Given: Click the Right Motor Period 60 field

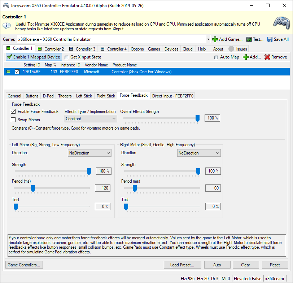Looking at the screenshot, I should [213, 188].
